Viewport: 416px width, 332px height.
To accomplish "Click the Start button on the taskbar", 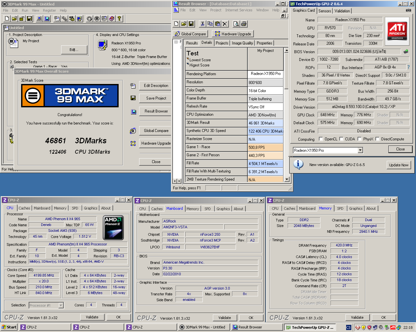I will (9, 327).
